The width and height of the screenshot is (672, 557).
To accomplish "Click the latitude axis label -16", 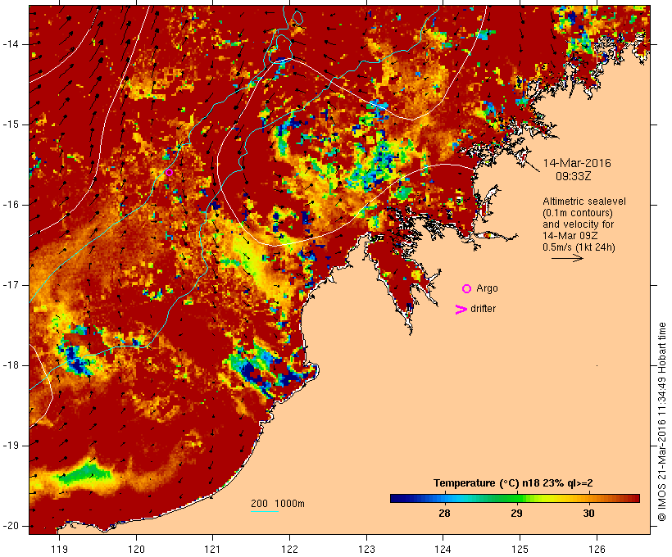I will coord(11,205).
